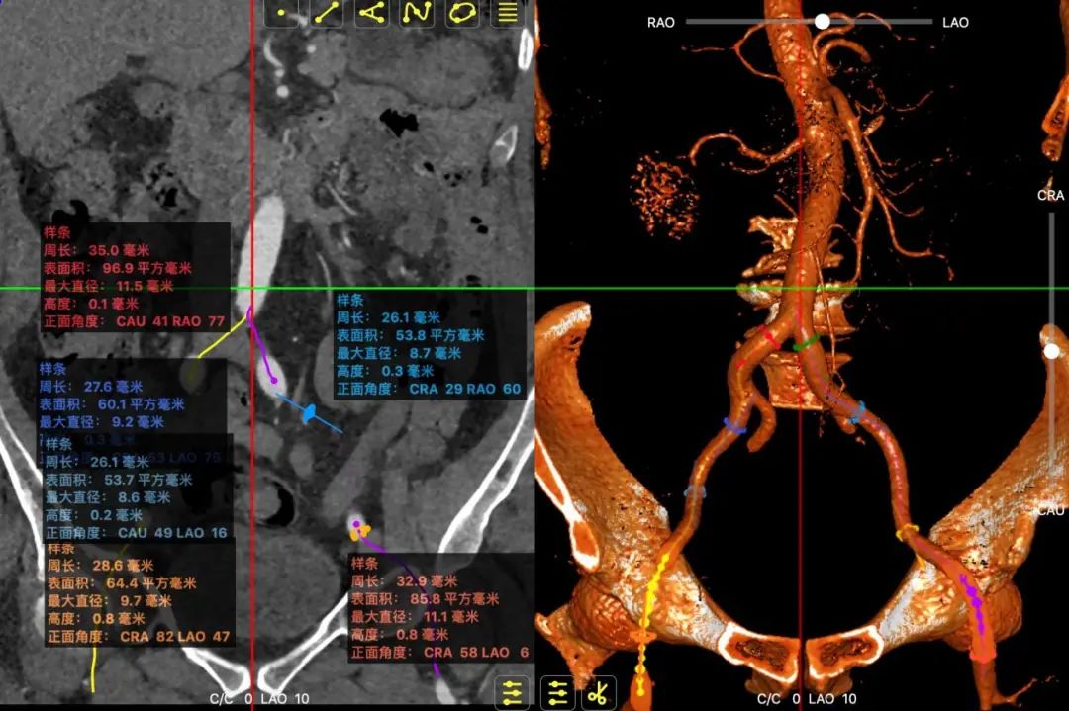Click the blue cross-section marker on CT slice

[310, 412]
